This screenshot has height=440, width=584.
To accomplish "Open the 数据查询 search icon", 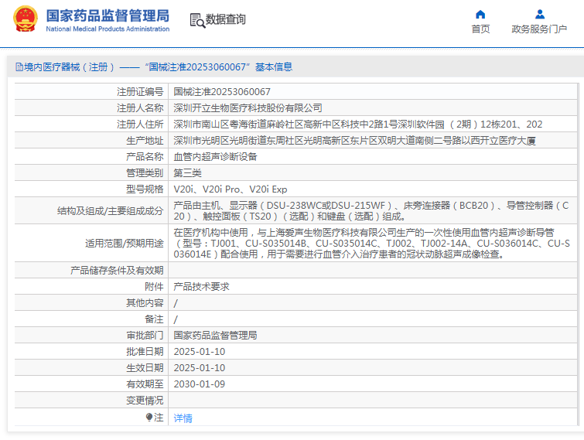I will point(197,20).
